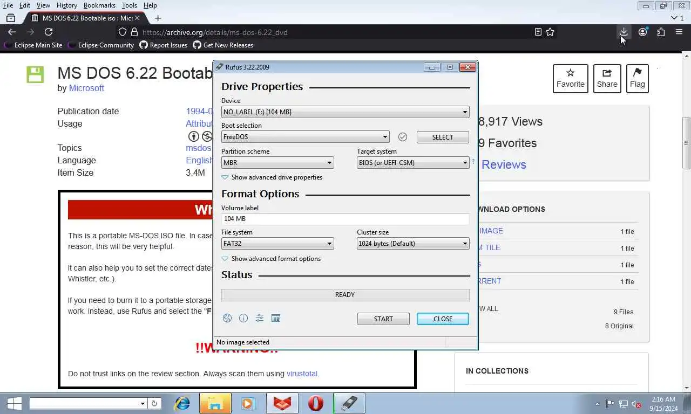Open the View menu

pos(43,5)
